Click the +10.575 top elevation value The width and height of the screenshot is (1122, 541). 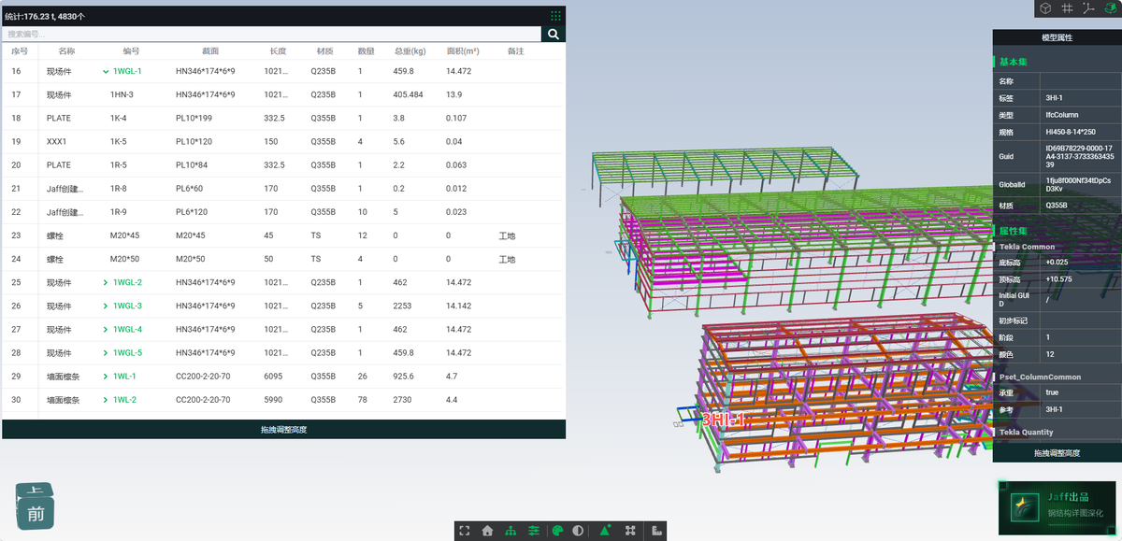pos(1059,279)
